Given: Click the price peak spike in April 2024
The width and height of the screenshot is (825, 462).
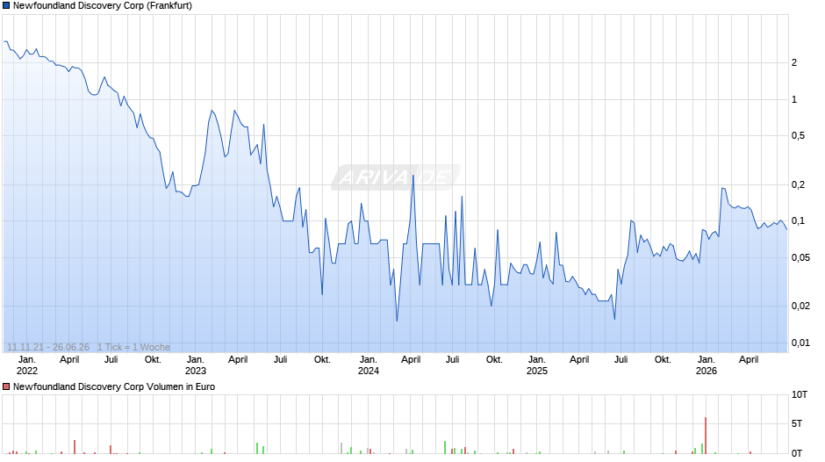Looking at the screenshot, I should (x=413, y=176).
